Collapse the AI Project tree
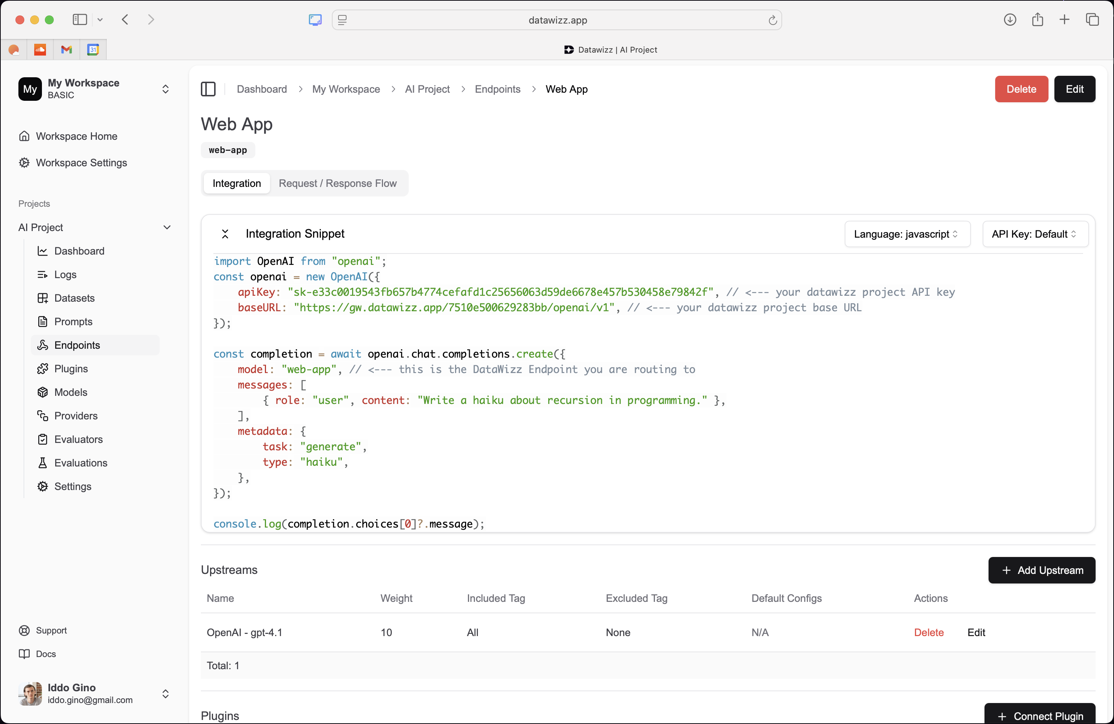The image size is (1114, 724). coord(167,227)
